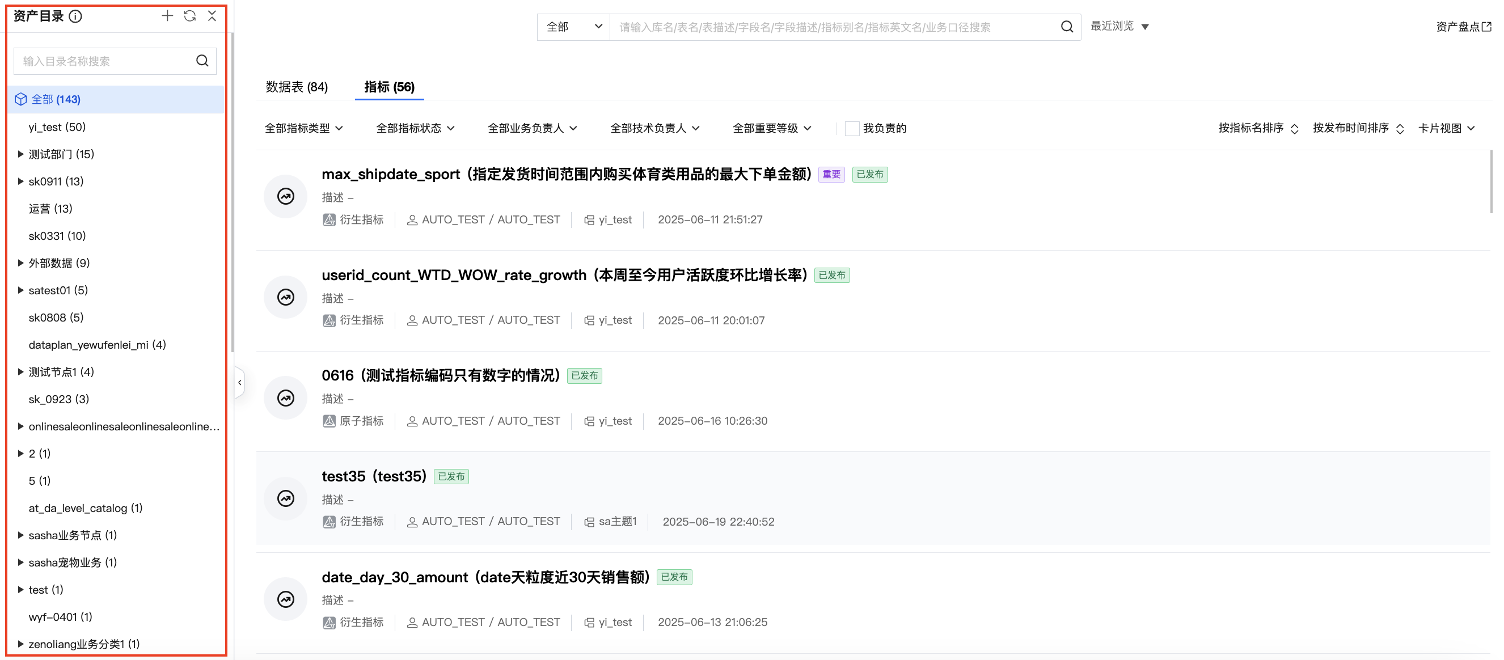
Task: Switch to the 数据表 (84) tab
Action: (297, 87)
